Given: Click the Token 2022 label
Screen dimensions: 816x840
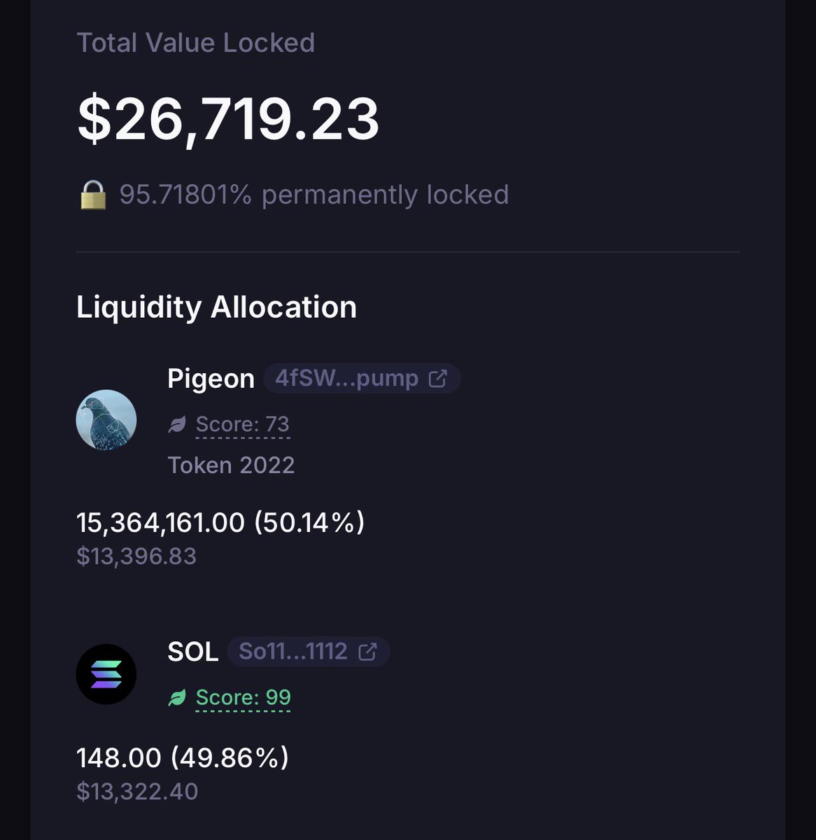Looking at the screenshot, I should point(231,465).
